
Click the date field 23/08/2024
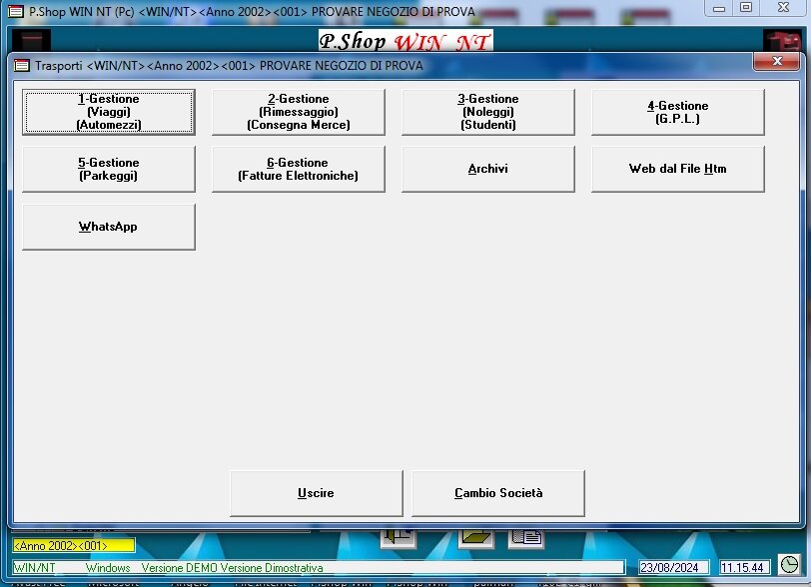click(x=673, y=568)
